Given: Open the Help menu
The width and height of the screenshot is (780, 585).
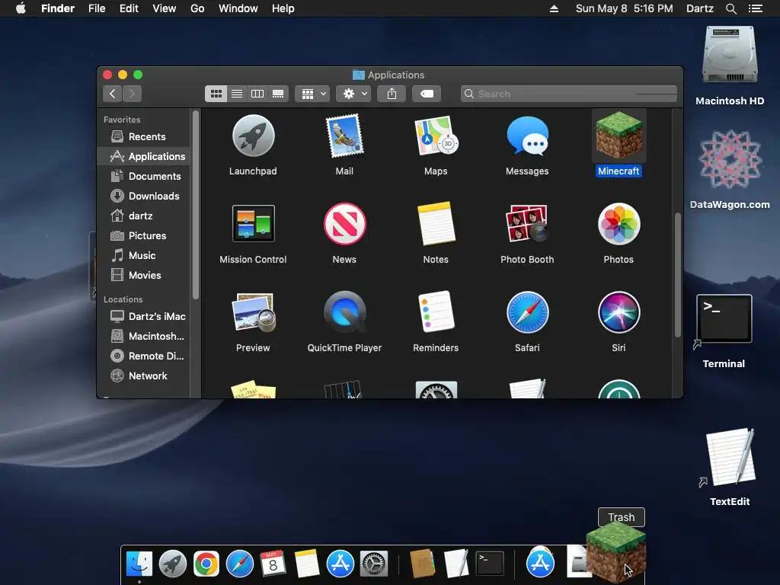Looking at the screenshot, I should [x=283, y=8].
